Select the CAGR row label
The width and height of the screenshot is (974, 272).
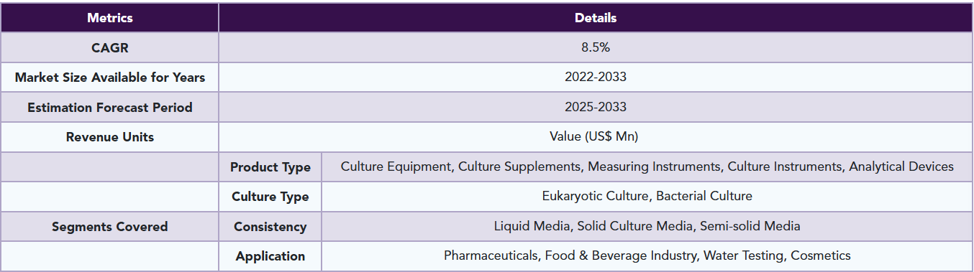tap(110, 47)
